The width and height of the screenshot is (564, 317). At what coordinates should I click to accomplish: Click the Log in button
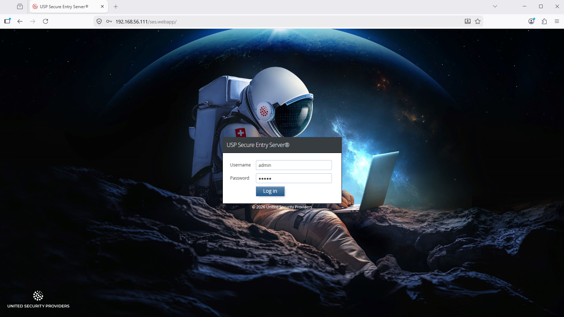pos(270,191)
